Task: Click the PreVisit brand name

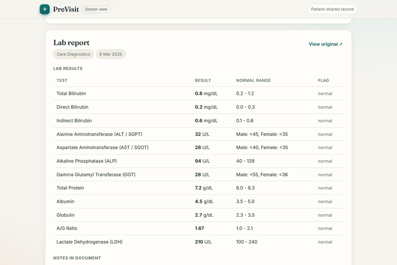Action: pyautogui.click(x=66, y=9)
